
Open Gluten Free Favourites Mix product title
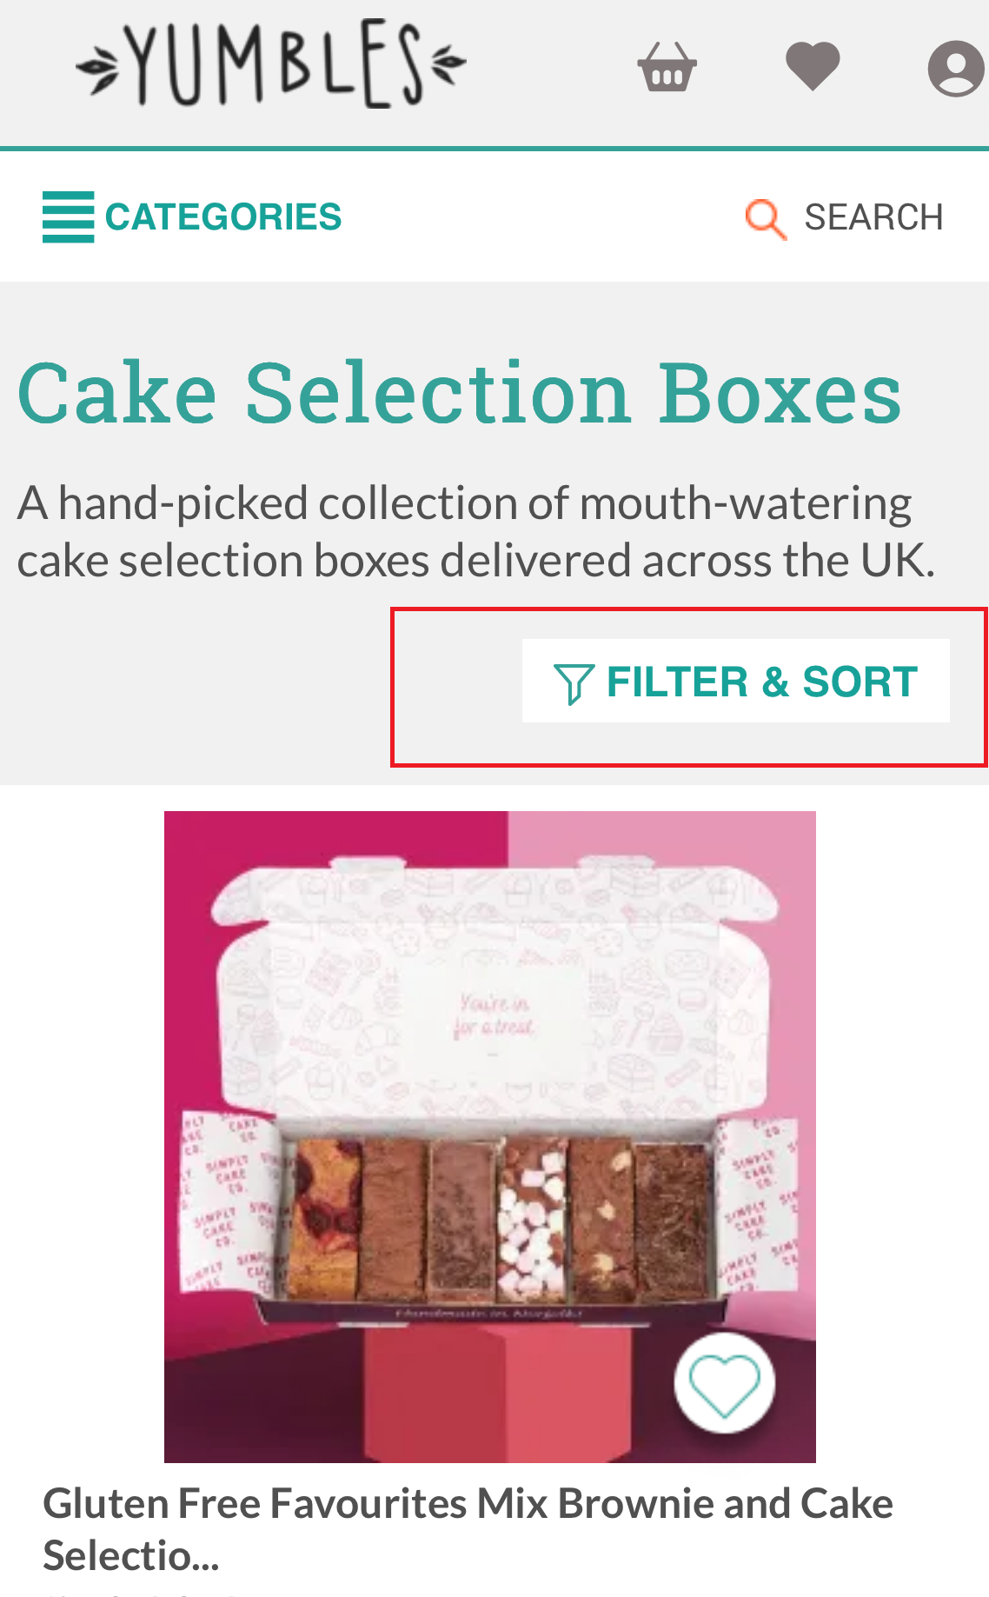(x=468, y=1529)
